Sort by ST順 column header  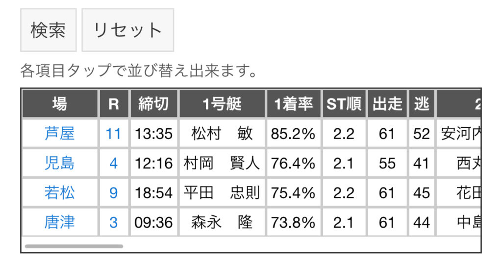tap(344, 104)
